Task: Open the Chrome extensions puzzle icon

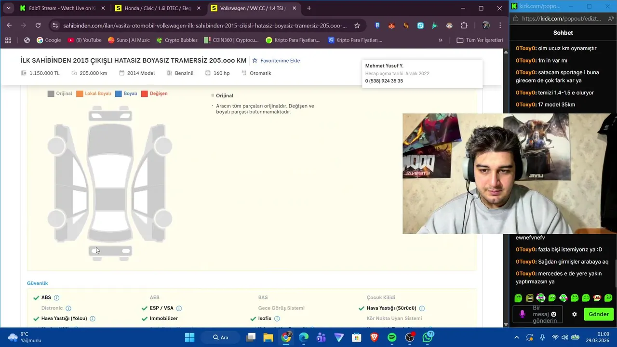Action: (x=464, y=26)
